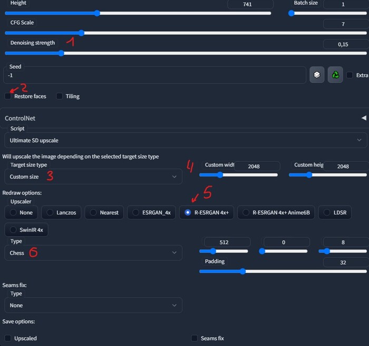Click the 'Seams fix:' heading text
Screen dimensions: 369x346
[x=14, y=285]
